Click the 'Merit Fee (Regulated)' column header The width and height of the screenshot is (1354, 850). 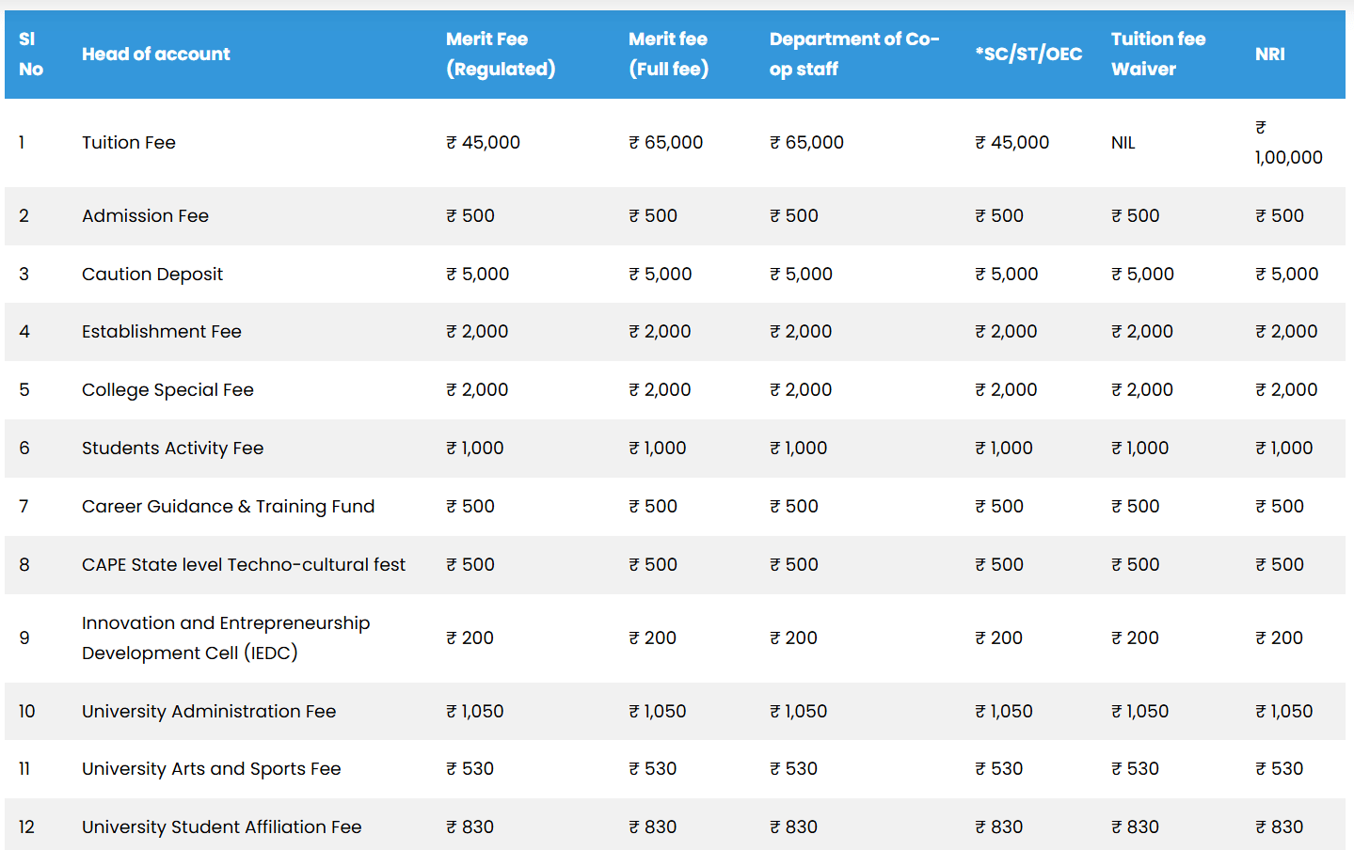point(500,54)
